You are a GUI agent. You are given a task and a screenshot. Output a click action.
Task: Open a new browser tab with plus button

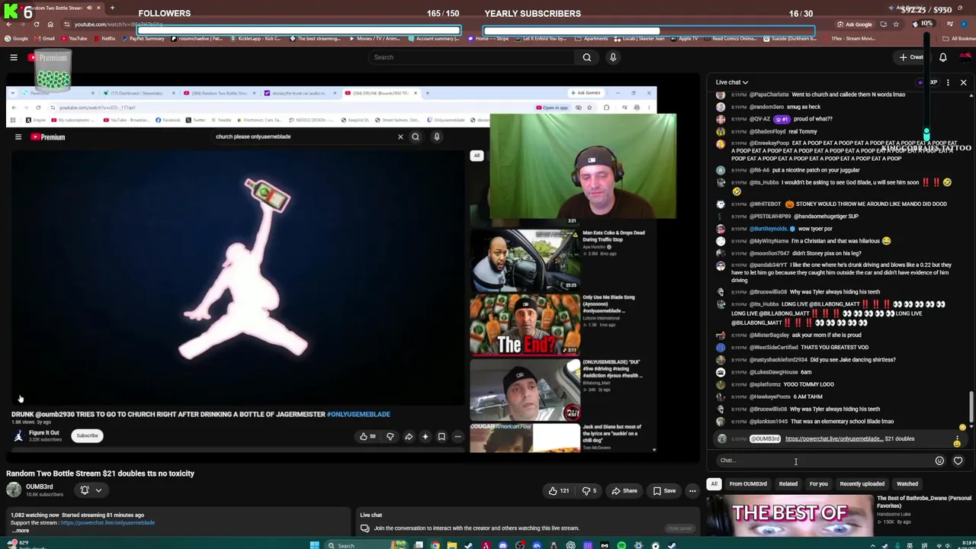pyautogui.click(x=112, y=8)
